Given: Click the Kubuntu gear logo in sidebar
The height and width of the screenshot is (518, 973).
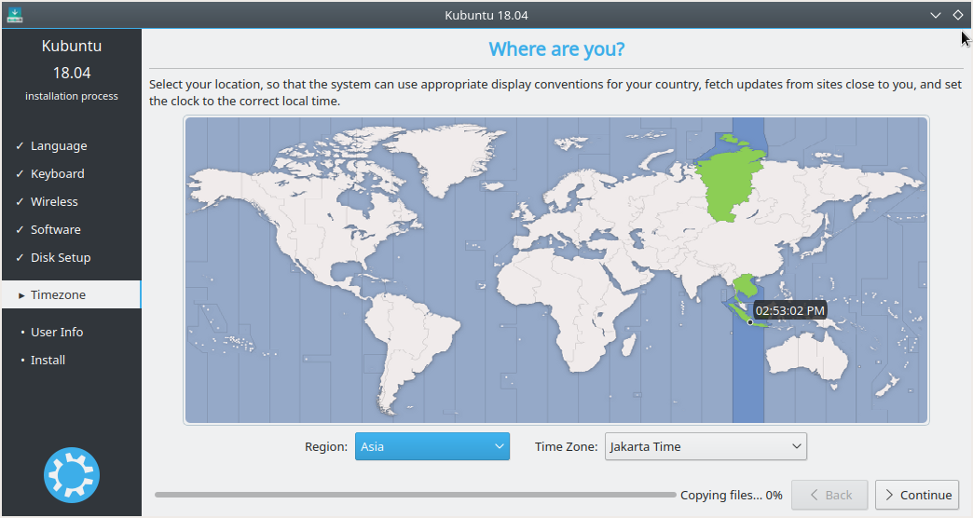Looking at the screenshot, I should [72, 475].
